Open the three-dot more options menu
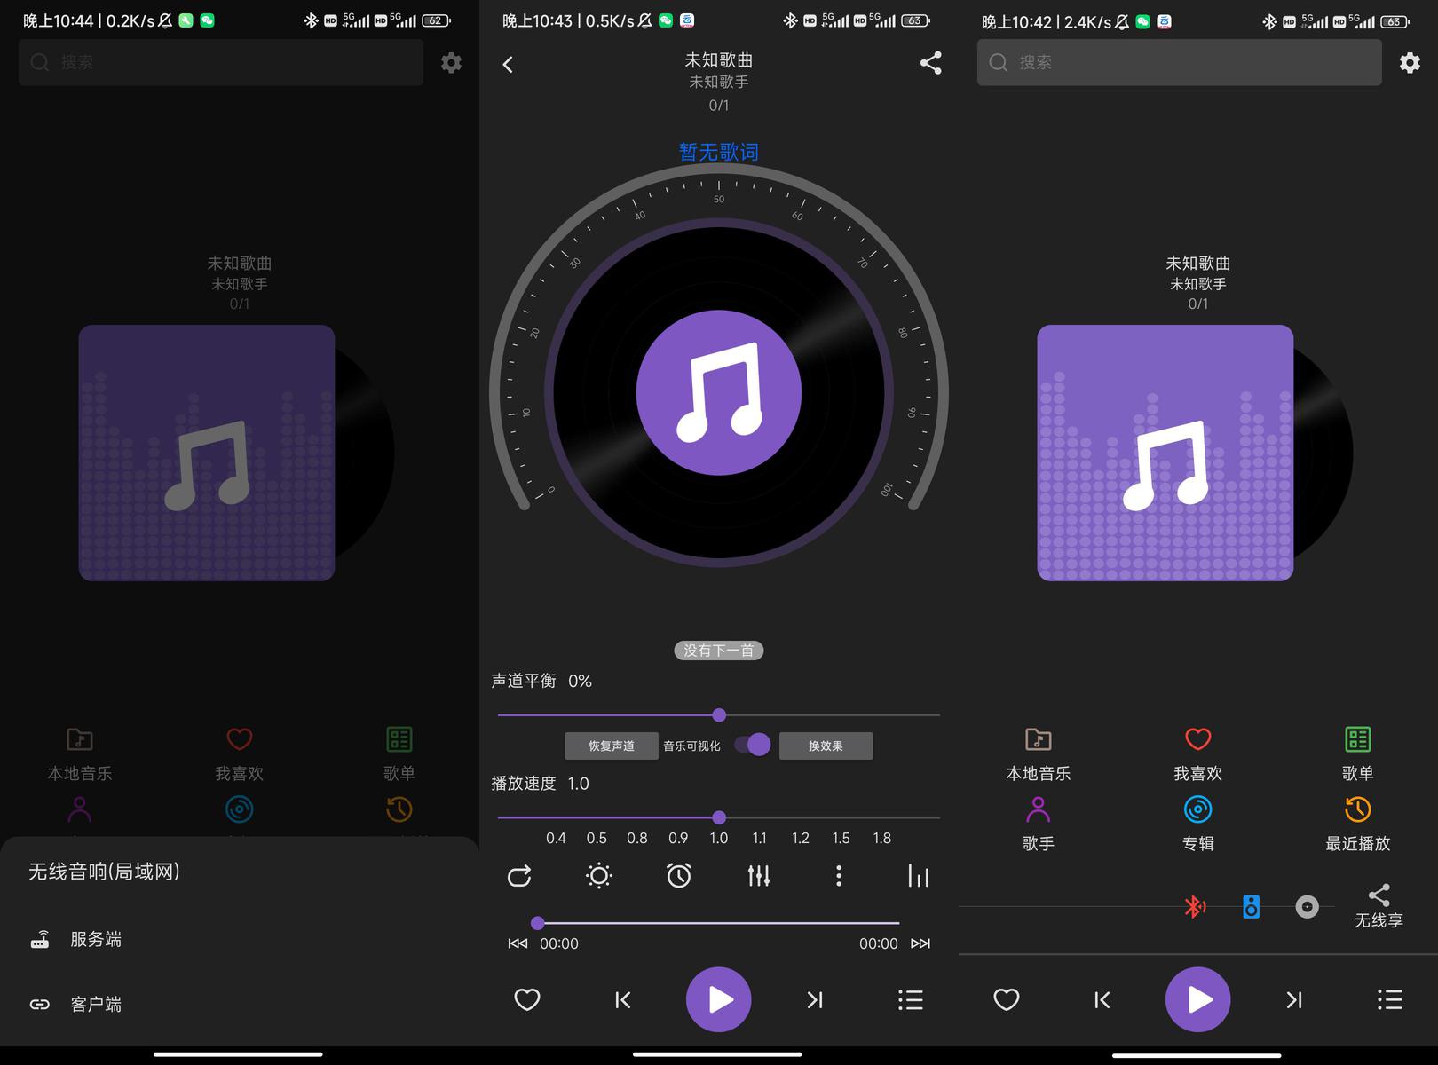 pyautogui.click(x=838, y=876)
